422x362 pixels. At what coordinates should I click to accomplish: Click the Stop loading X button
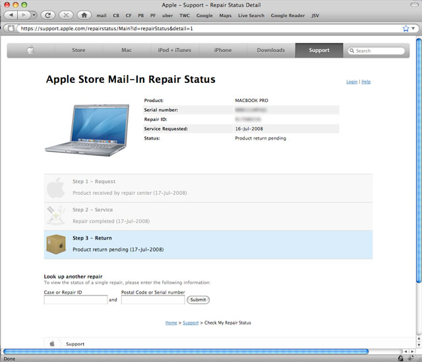pos(66,15)
